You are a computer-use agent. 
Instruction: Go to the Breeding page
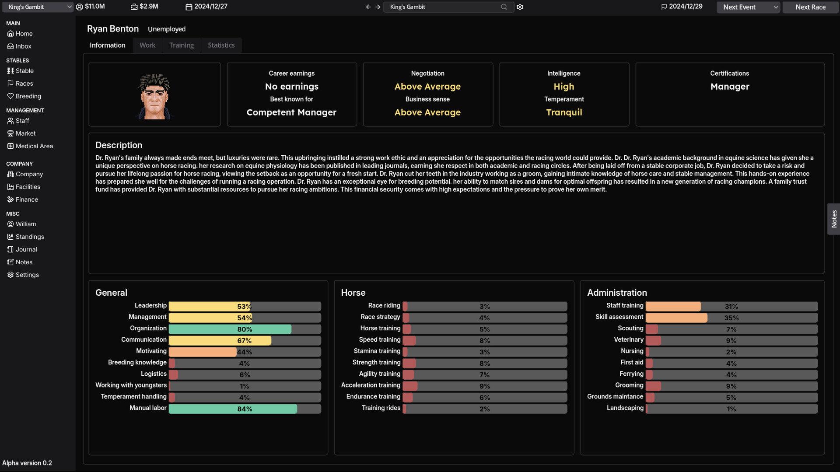[28, 96]
